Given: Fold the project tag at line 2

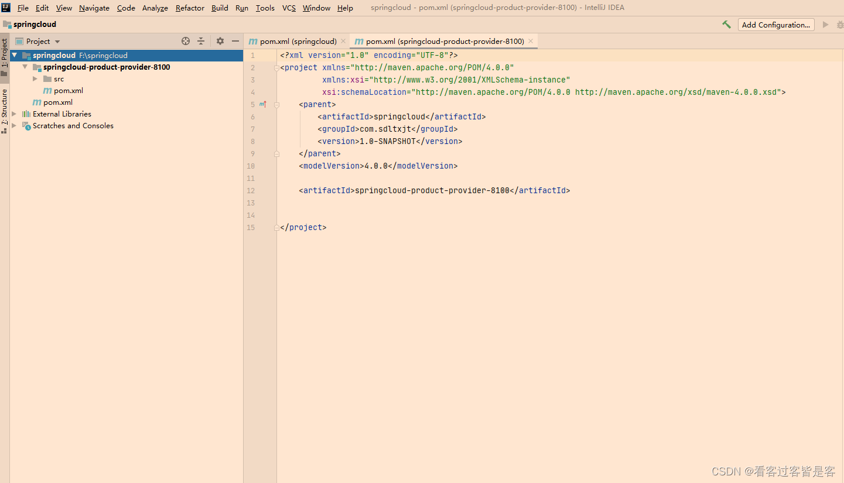Looking at the screenshot, I should 276,68.
